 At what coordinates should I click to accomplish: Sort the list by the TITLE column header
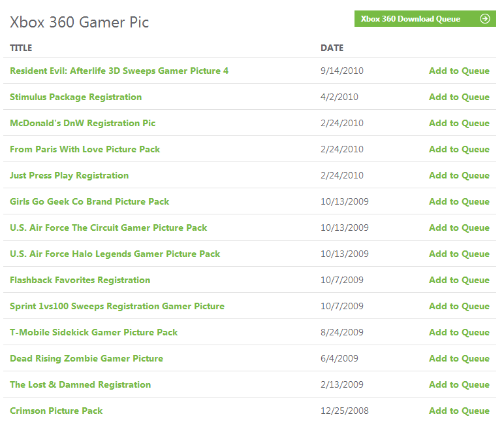(21, 48)
